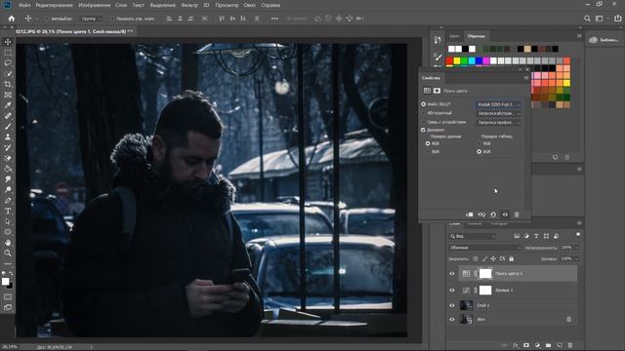Open the Filter menu
625x351 pixels.
click(189, 5)
